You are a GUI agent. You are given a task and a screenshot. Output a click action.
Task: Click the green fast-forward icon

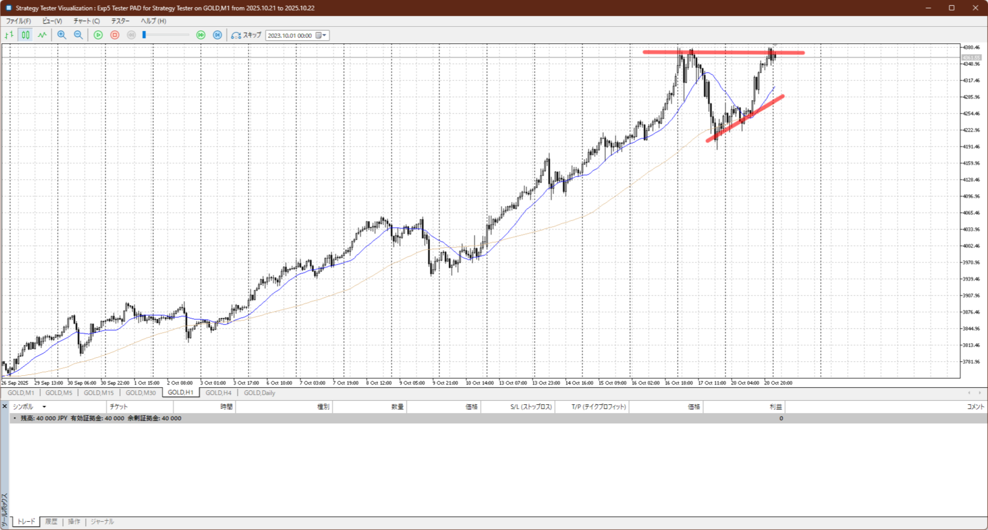coord(201,35)
